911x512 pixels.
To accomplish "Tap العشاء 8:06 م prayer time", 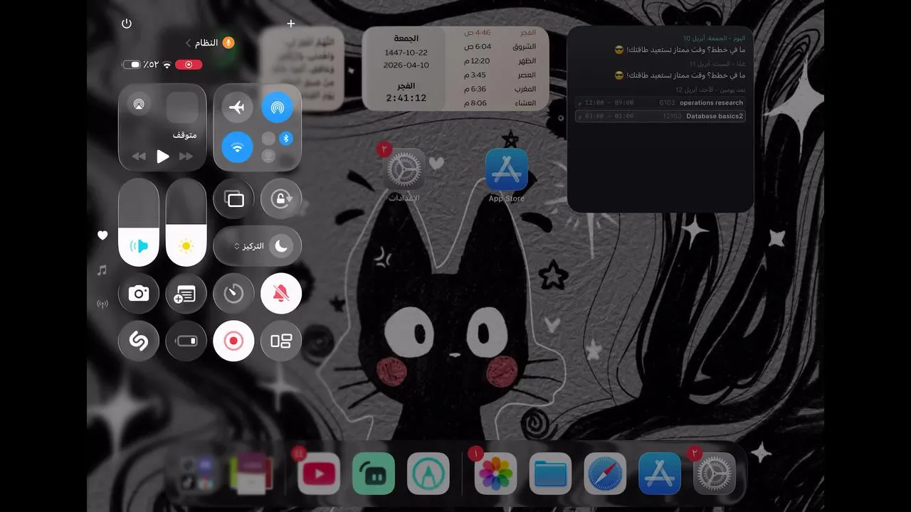I will point(500,103).
